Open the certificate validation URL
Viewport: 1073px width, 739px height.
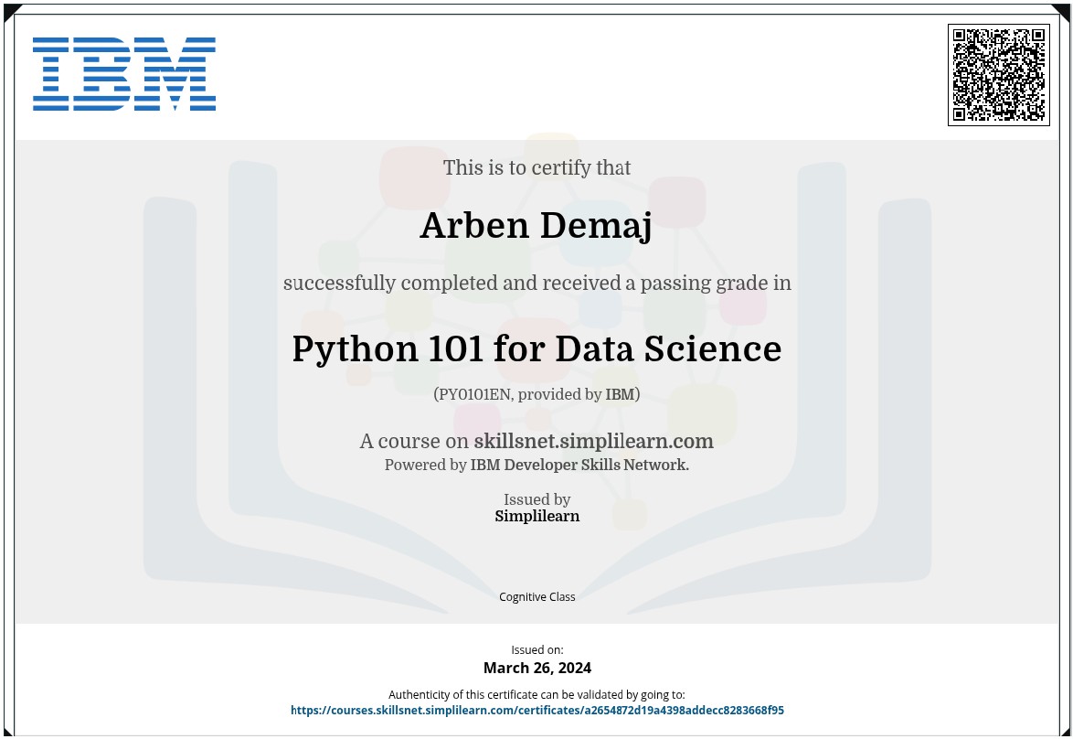click(536, 710)
